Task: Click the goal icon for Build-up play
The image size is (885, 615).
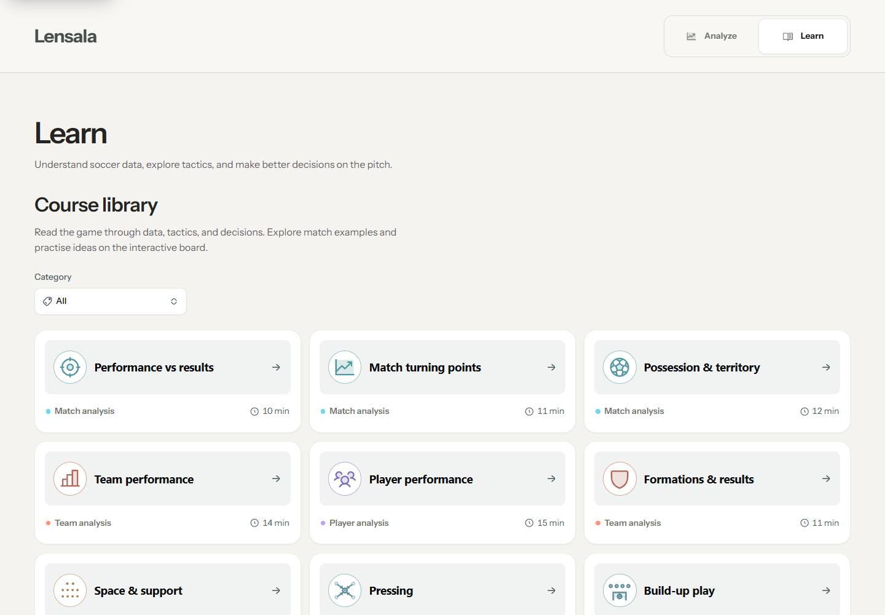Action: (x=619, y=590)
